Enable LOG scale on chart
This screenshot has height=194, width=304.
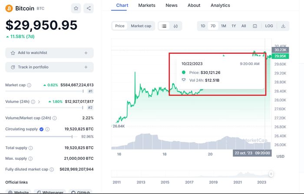coord(269,26)
